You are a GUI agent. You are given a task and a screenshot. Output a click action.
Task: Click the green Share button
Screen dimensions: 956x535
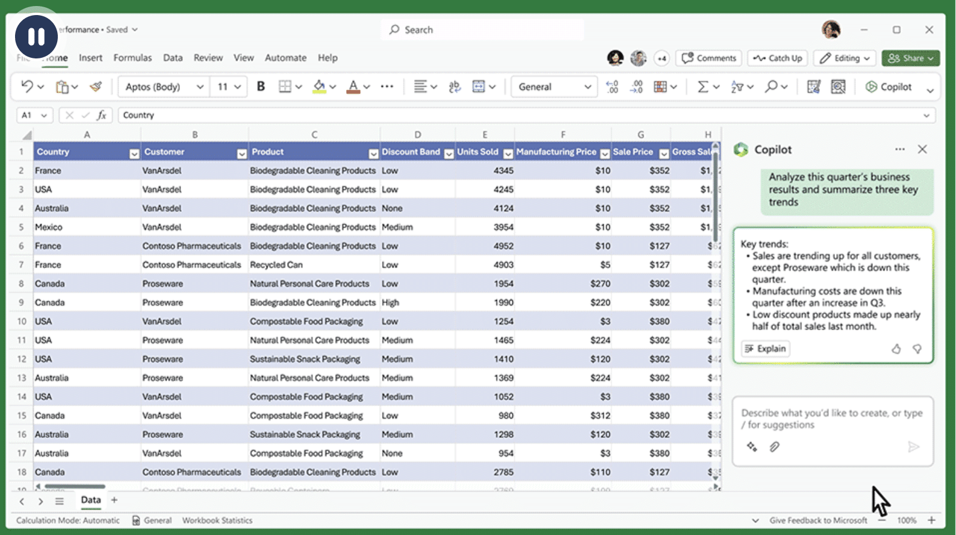point(911,58)
